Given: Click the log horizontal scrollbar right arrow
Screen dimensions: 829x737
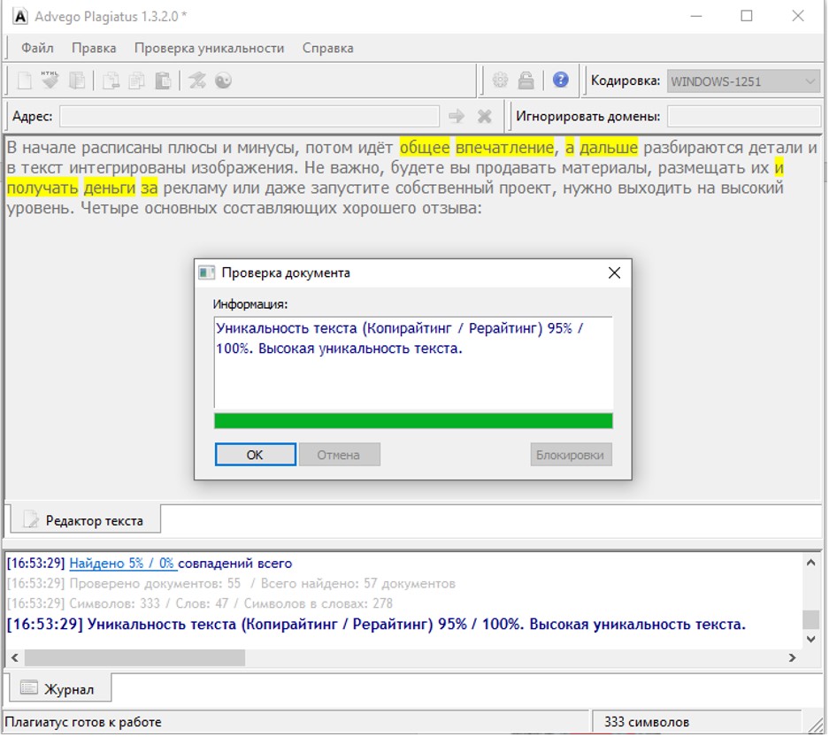Looking at the screenshot, I should click(793, 658).
